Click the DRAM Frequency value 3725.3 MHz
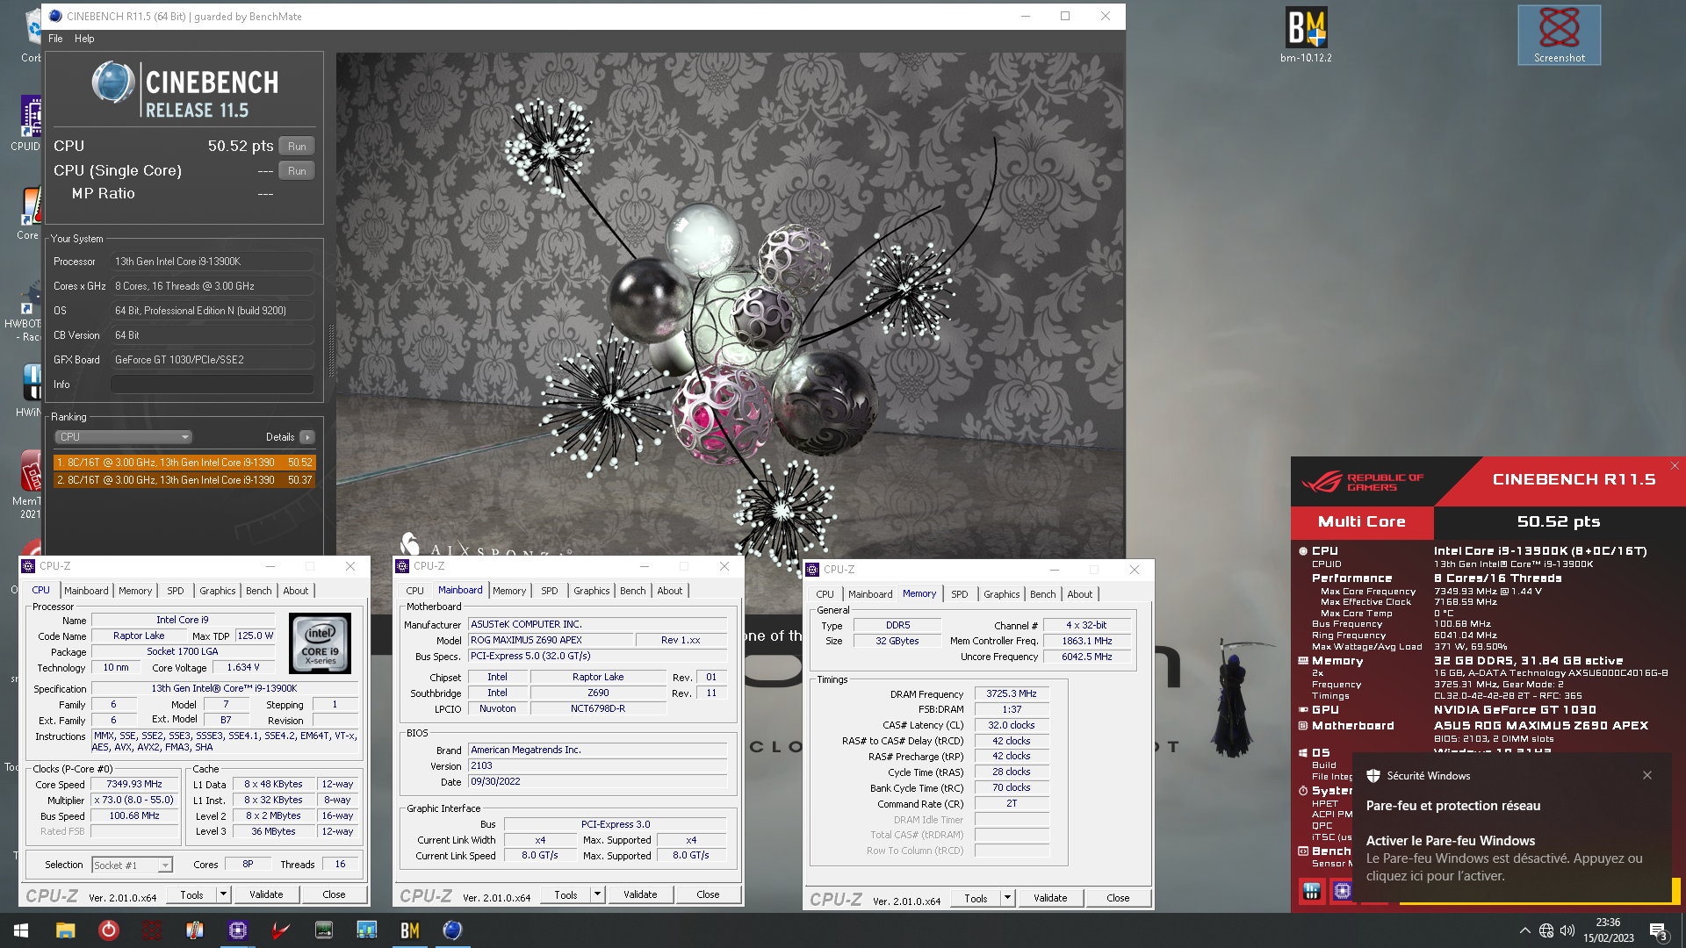 1012,693
